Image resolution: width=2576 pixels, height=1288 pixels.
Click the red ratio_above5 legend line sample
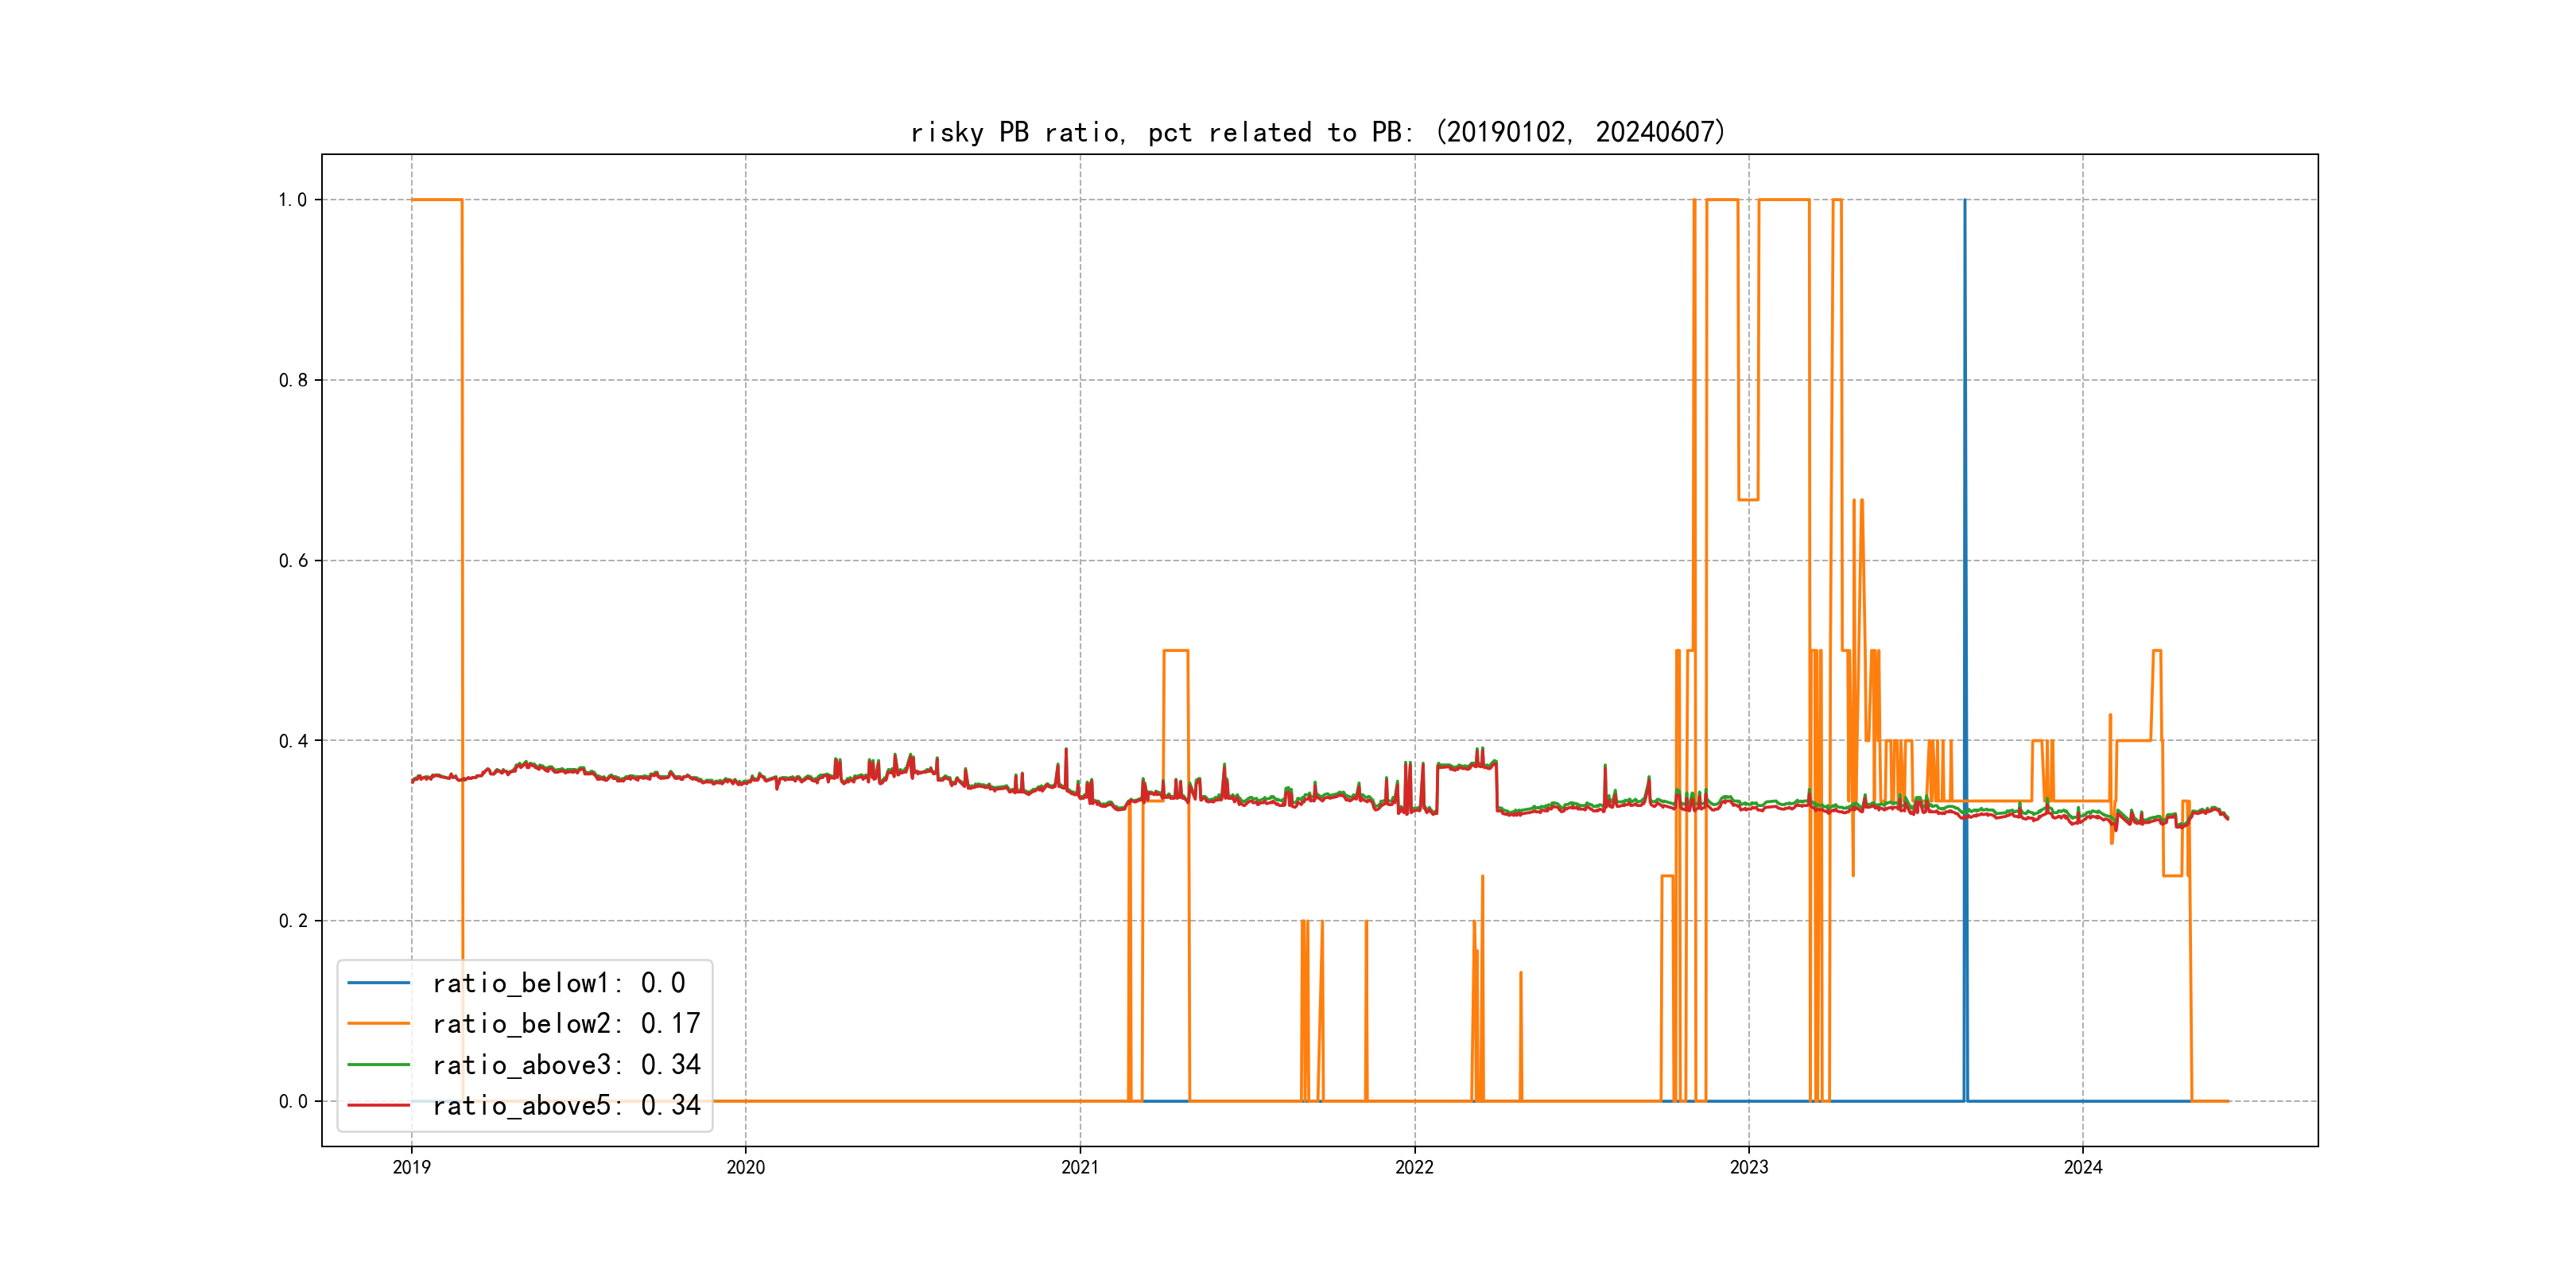(378, 1105)
